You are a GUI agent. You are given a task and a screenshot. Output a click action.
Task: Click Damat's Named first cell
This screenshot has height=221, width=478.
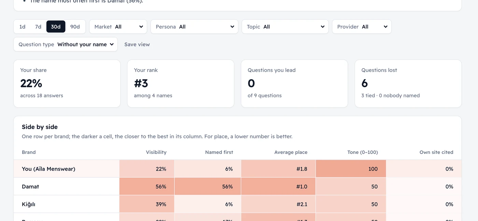point(208,187)
